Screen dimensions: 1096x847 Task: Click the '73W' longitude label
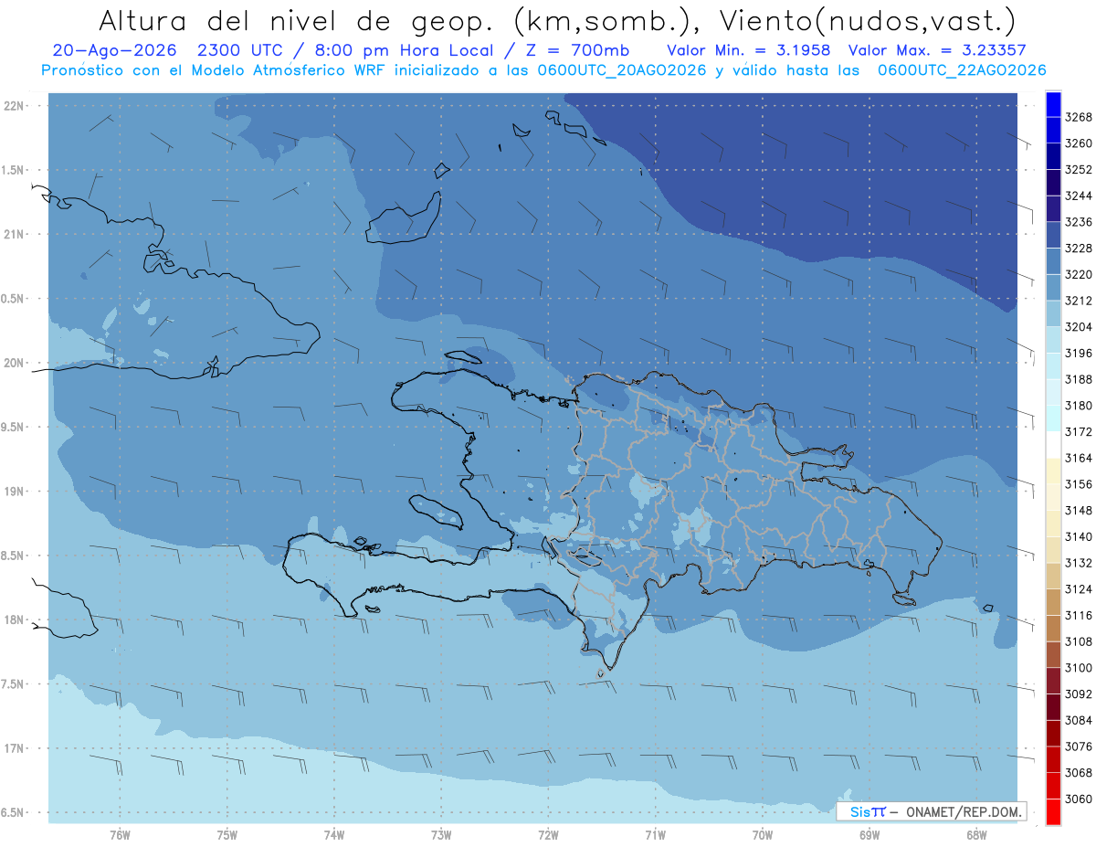pos(441,834)
